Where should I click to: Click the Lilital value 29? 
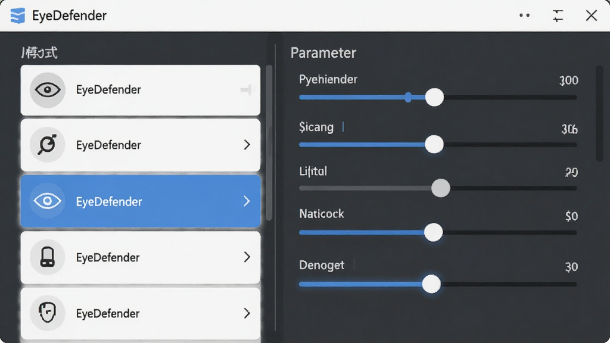[x=571, y=172]
